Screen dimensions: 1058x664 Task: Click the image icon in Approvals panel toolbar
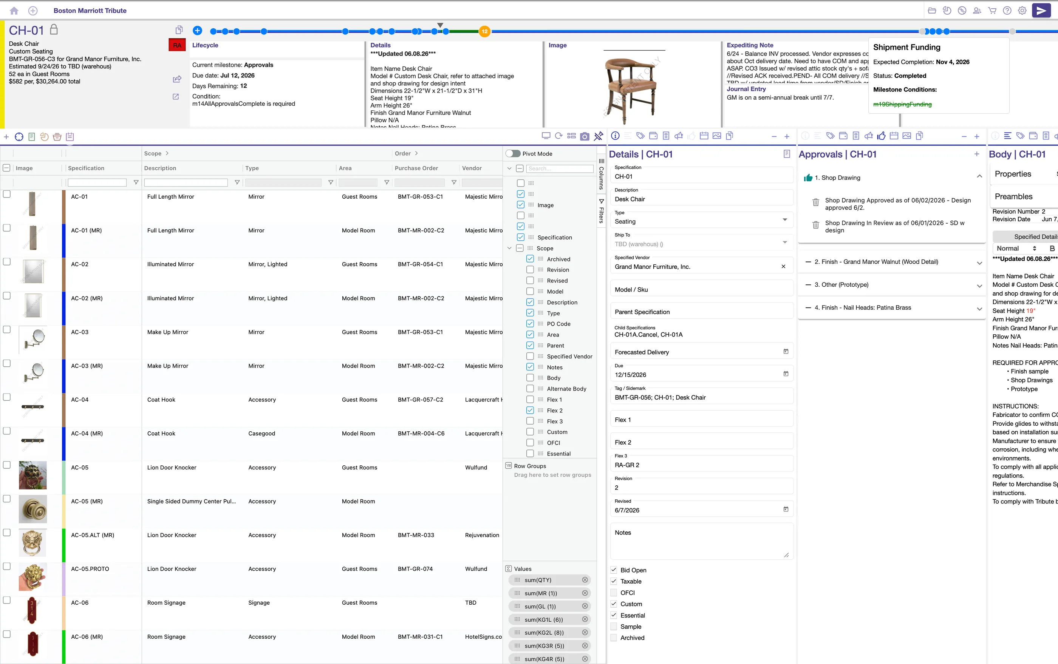point(907,136)
